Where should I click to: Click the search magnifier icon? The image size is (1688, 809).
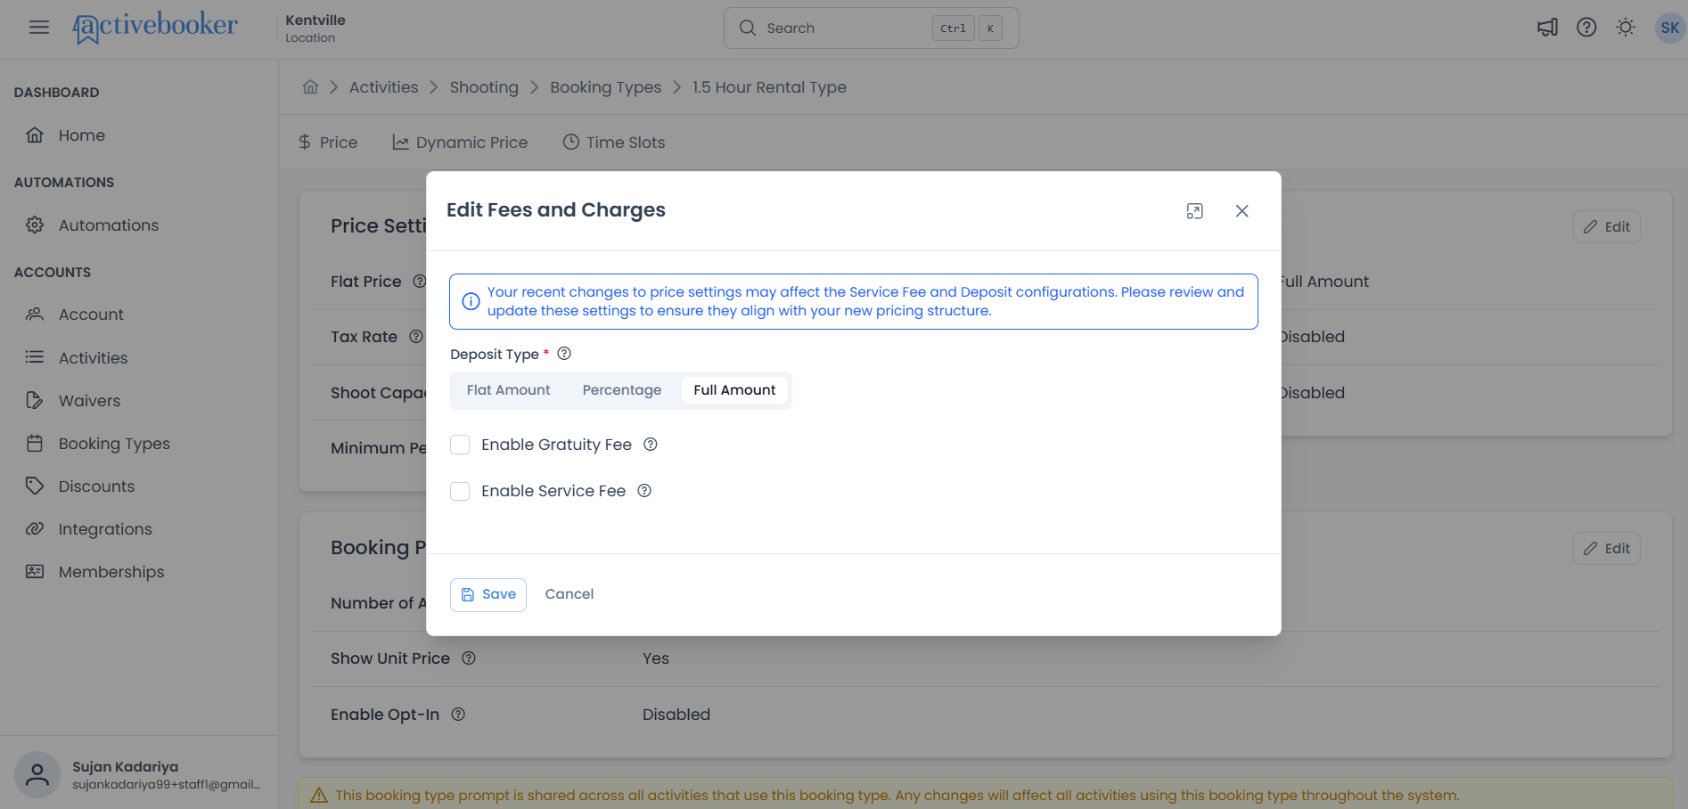coord(748,28)
